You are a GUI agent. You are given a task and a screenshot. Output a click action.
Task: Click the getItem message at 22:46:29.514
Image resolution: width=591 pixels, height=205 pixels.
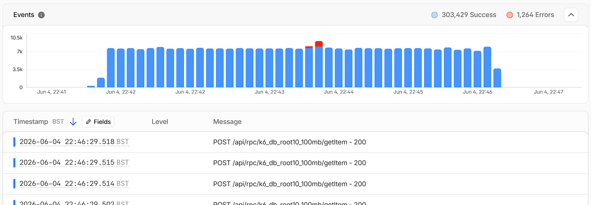(x=289, y=184)
